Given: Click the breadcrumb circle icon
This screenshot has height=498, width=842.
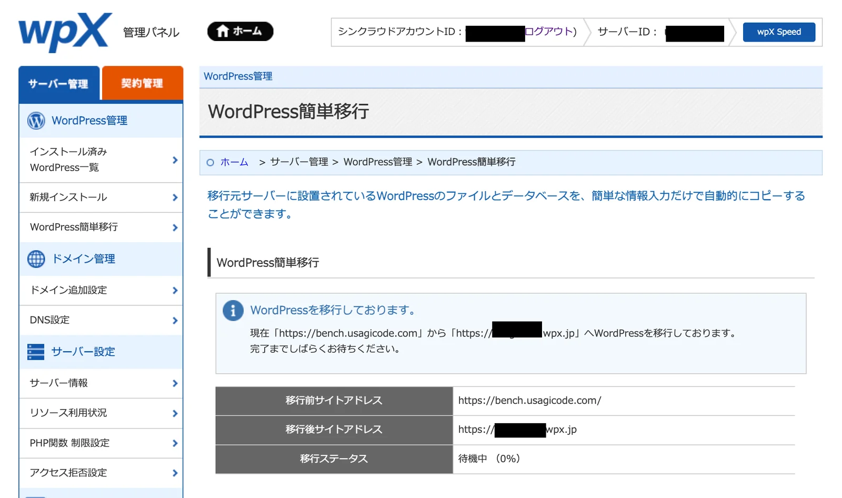Looking at the screenshot, I should pyautogui.click(x=210, y=163).
